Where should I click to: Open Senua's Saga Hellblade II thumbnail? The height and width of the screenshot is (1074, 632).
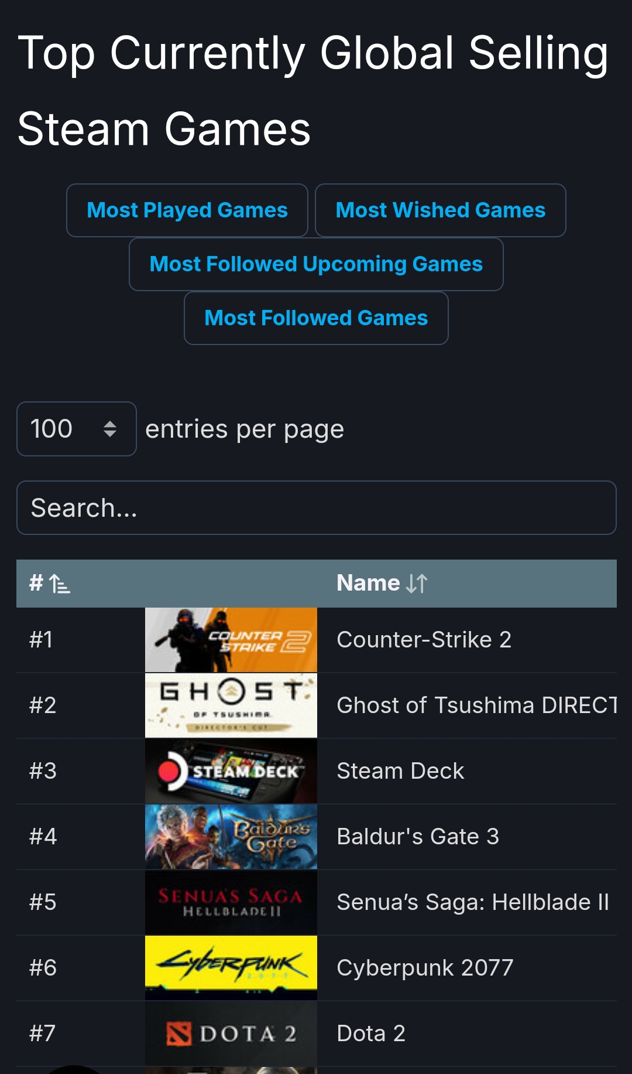pos(231,902)
